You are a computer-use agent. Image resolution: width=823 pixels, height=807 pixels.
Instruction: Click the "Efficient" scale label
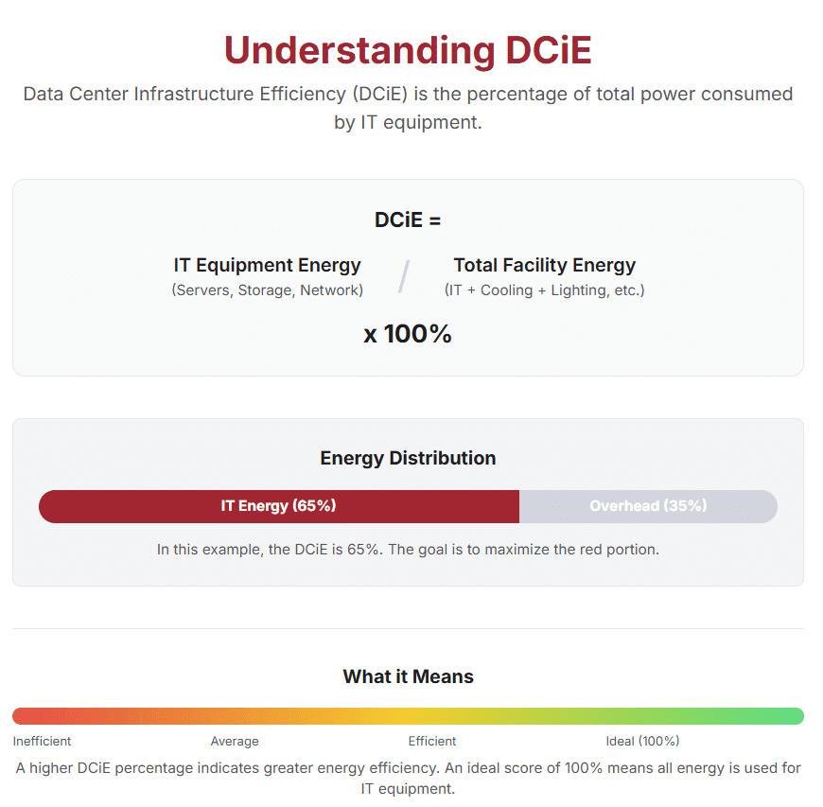point(432,741)
